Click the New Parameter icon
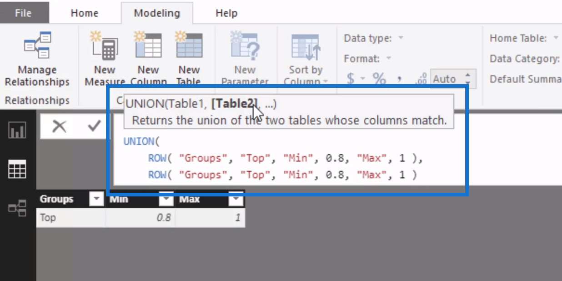Viewport: 562px width, 281px height. [245, 45]
